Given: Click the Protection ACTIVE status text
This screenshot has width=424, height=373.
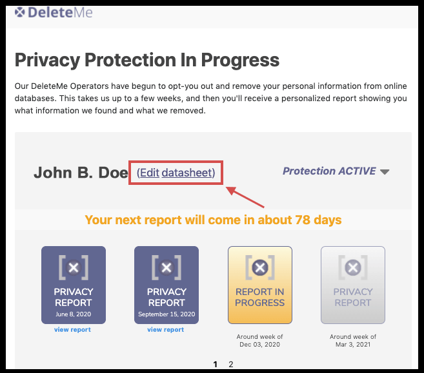Looking at the screenshot, I should click(x=329, y=171).
